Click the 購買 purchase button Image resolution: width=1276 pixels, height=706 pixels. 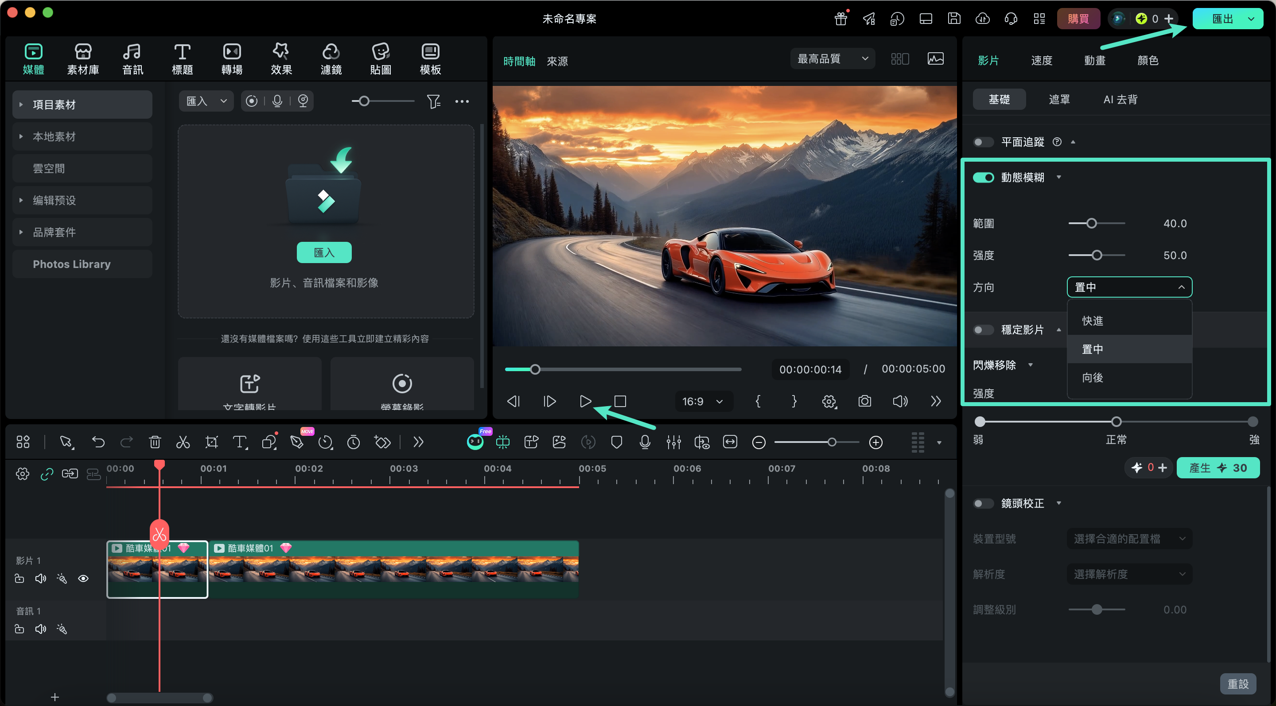[x=1078, y=19]
